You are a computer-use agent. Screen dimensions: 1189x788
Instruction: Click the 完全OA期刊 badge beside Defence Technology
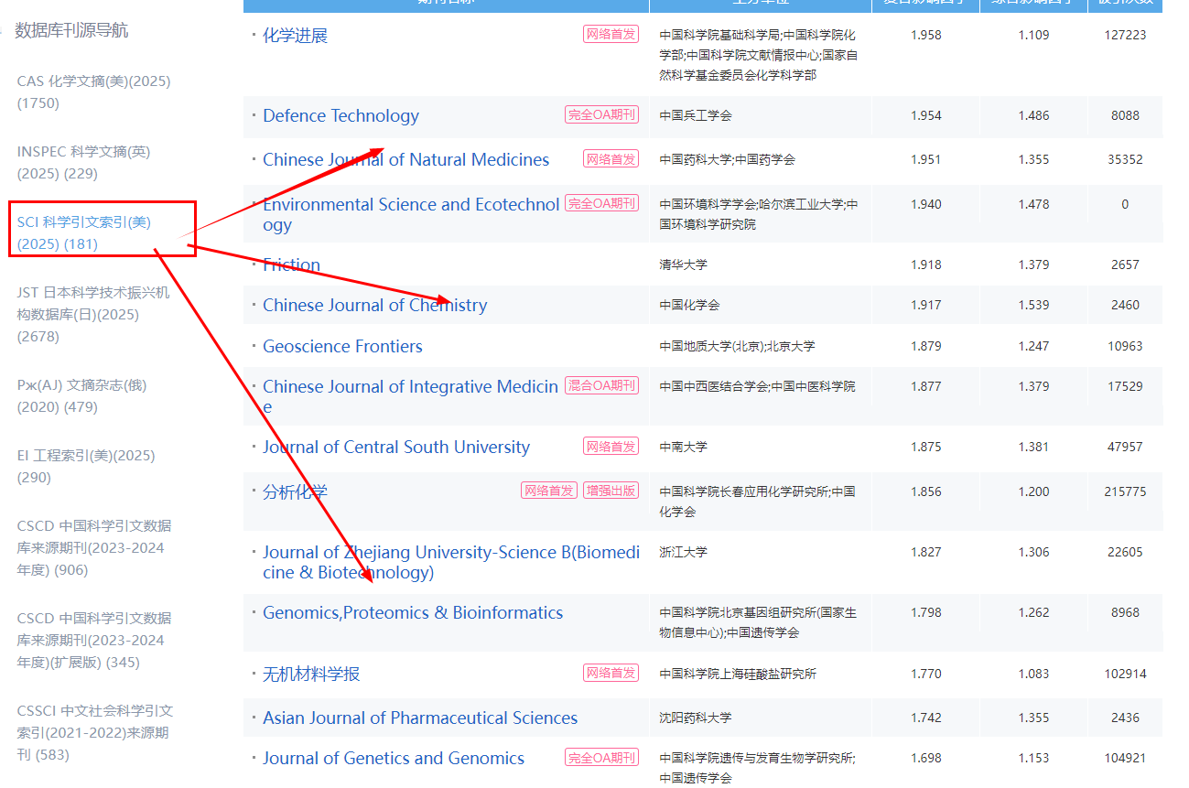[x=600, y=115]
